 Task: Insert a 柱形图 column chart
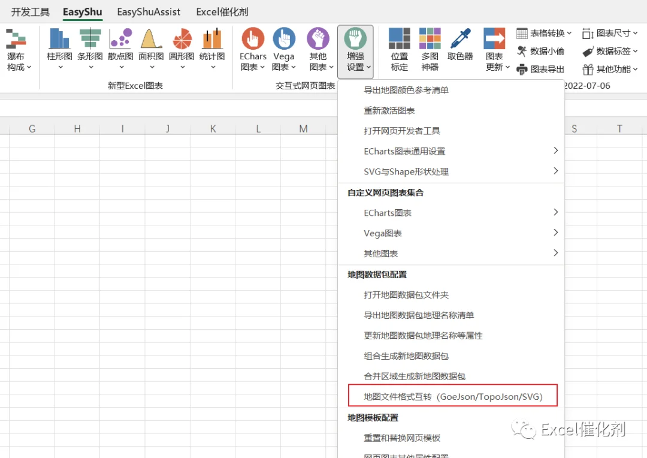(x=59, y=50)
